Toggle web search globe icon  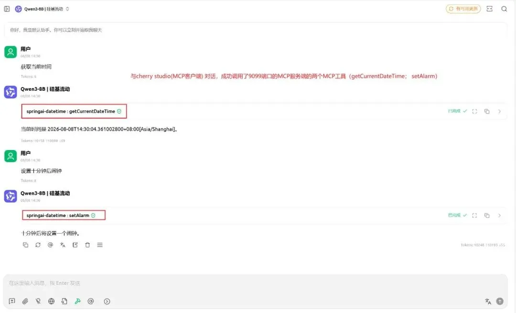(51, 301)
